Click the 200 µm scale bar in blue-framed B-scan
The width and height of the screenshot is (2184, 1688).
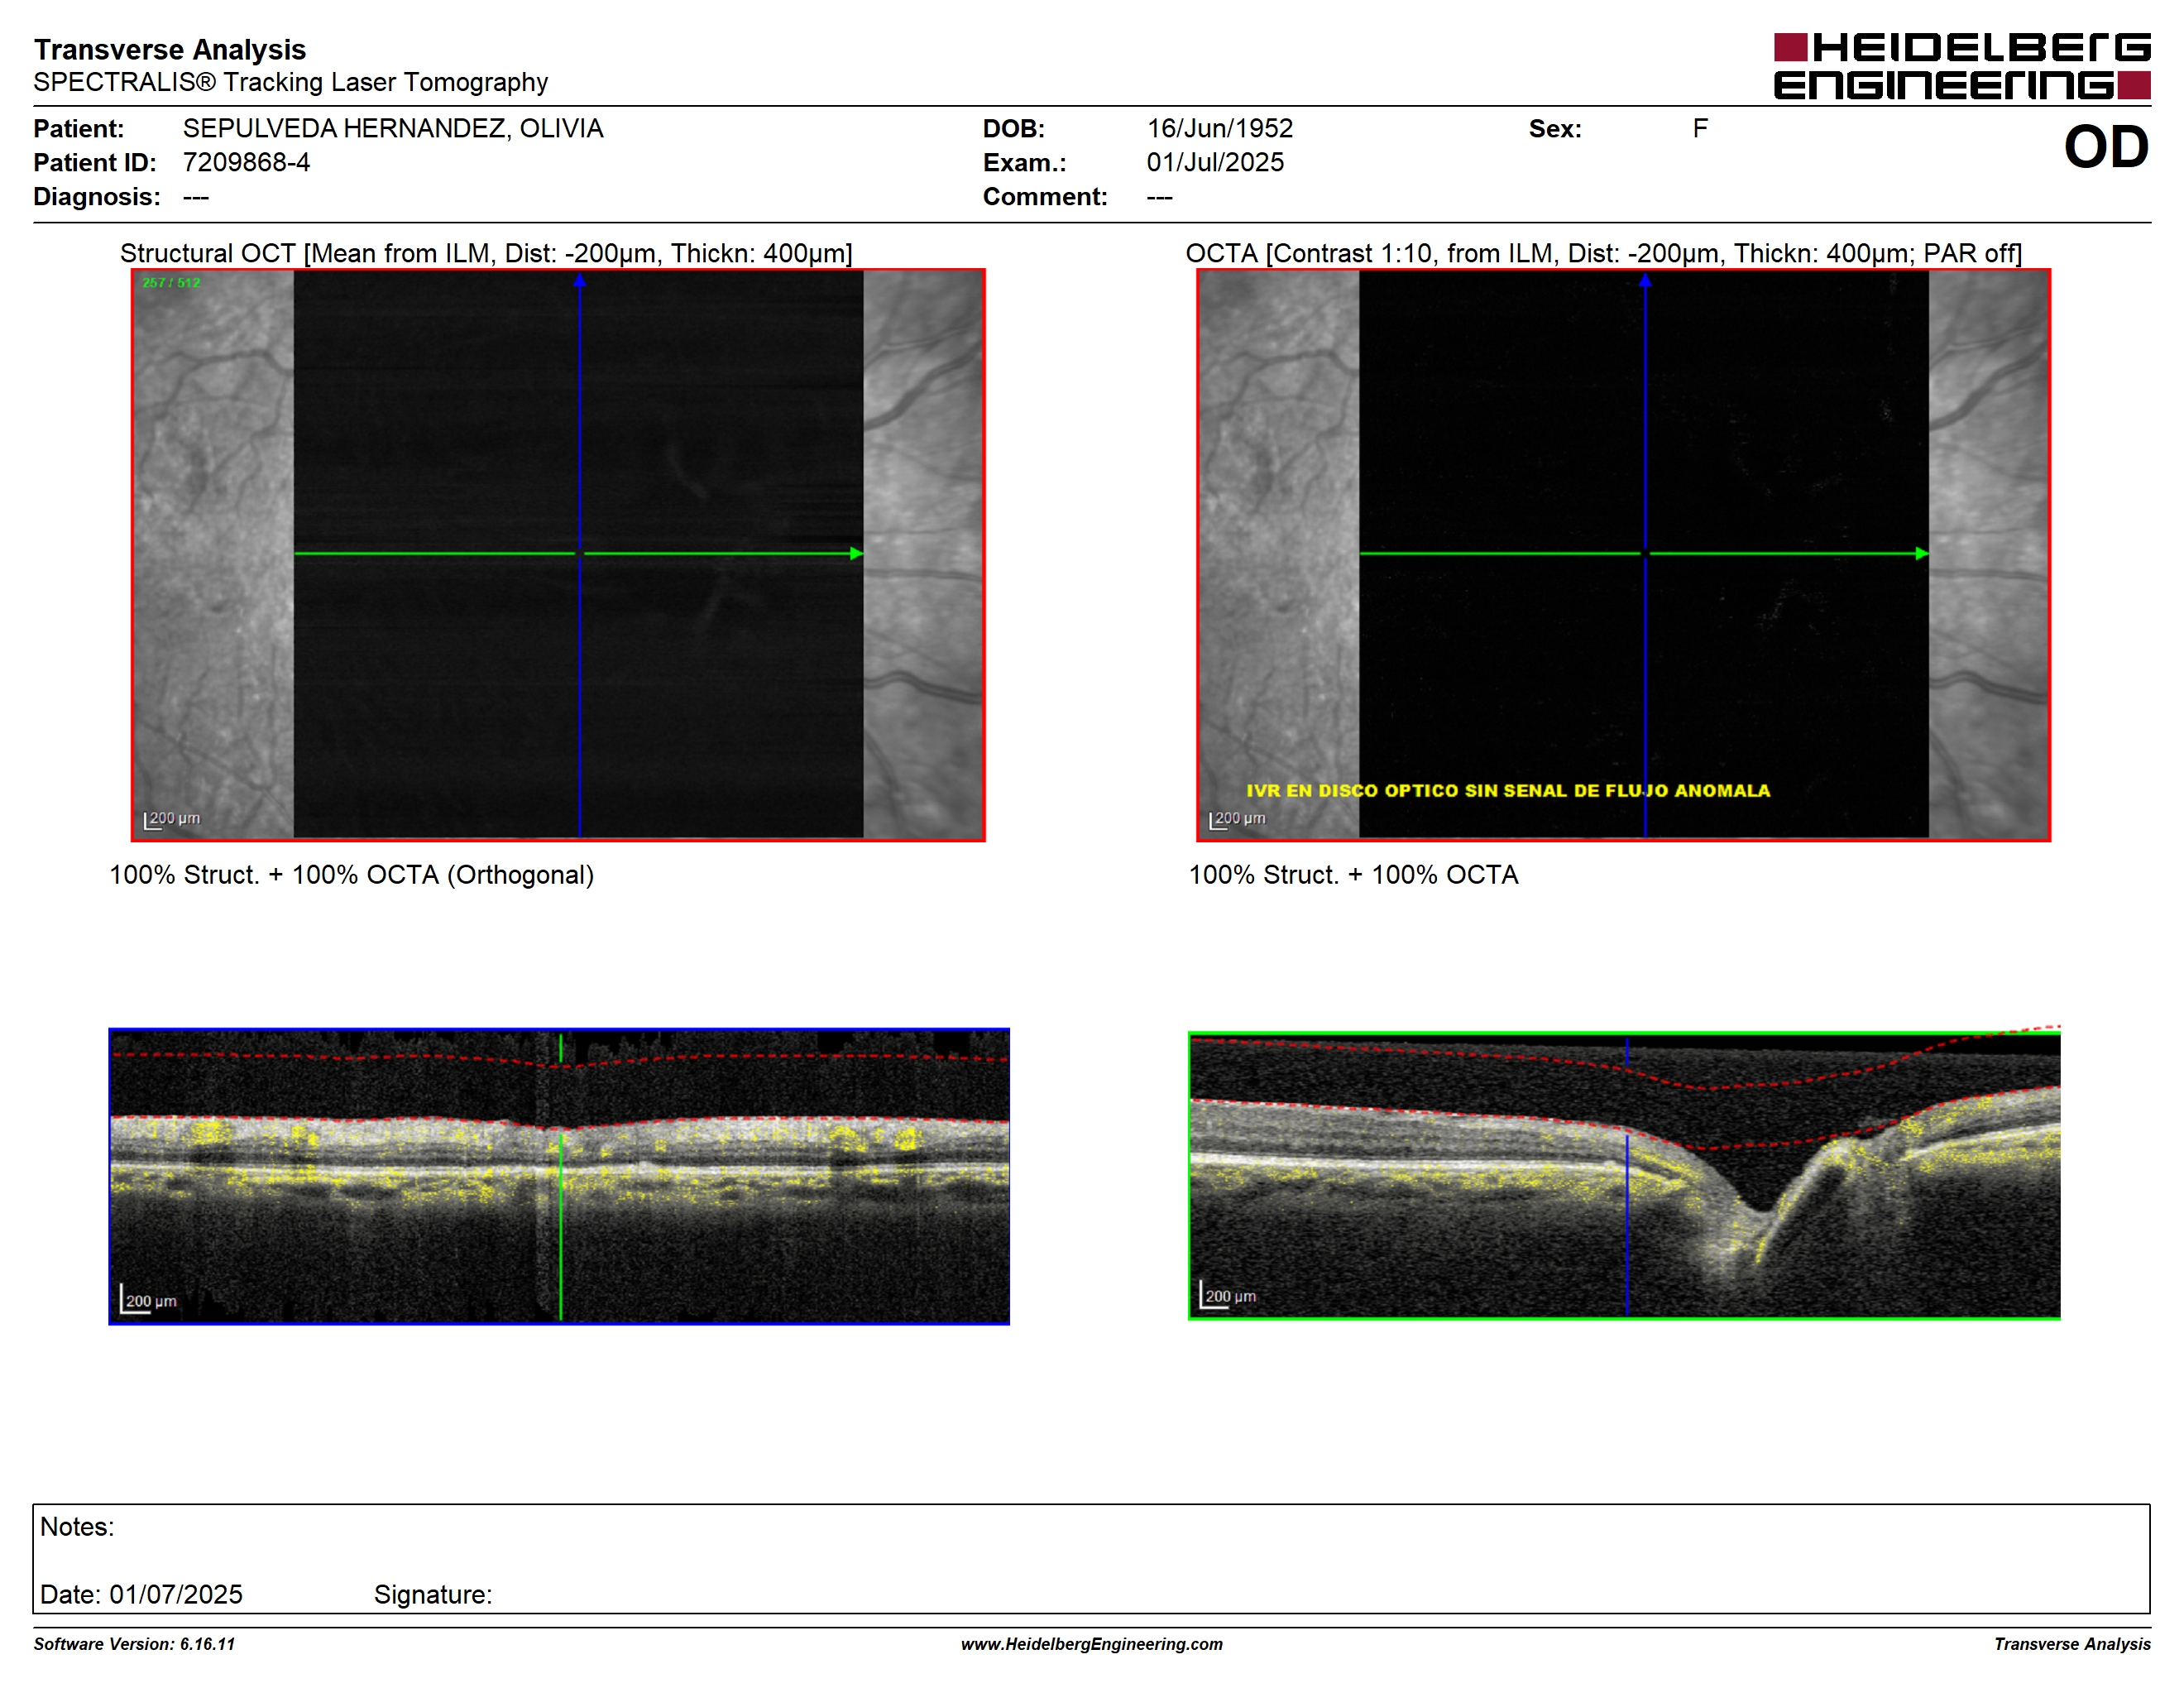pyautogui.click(x=148, y=1299)
